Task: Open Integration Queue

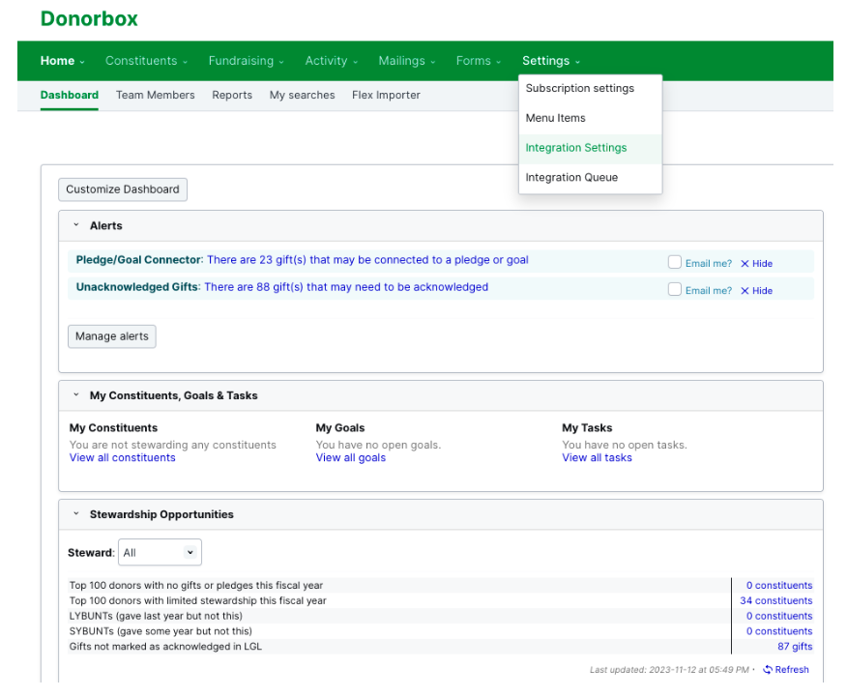Action: click(591, 178)
